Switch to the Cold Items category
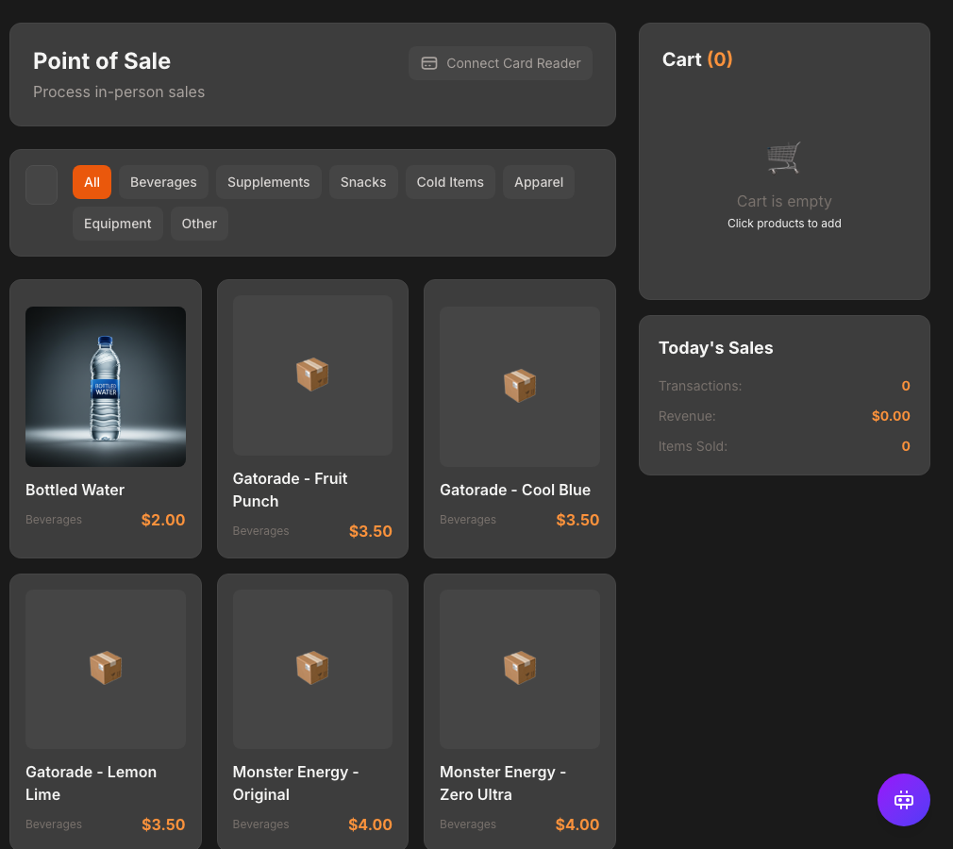 tap(450, 182)
